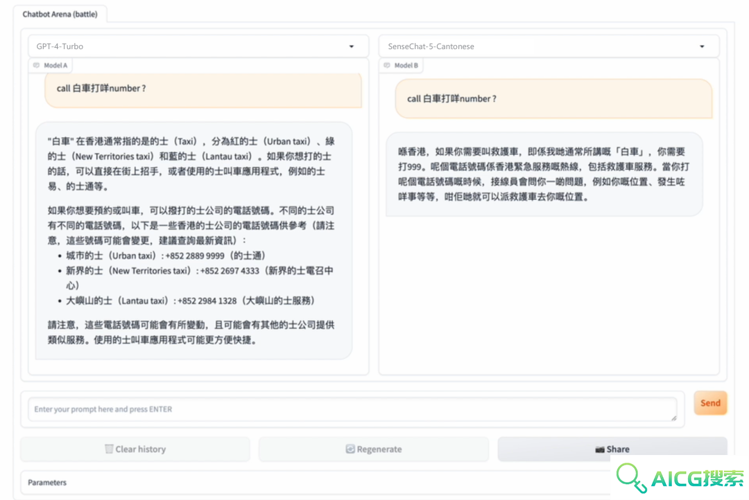Select the Model B label
The height and width of the screenshot is (500, 749).
click(406, 65)
